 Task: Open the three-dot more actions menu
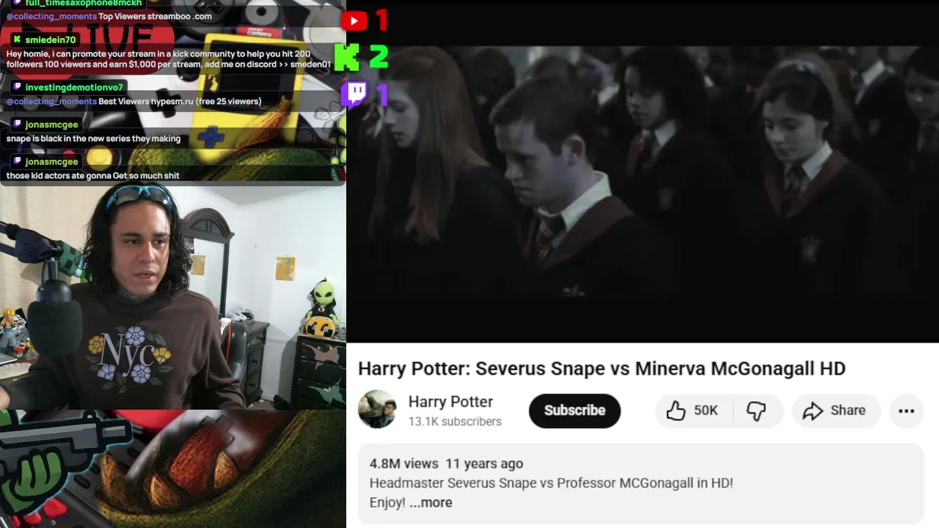pos(906,411)
